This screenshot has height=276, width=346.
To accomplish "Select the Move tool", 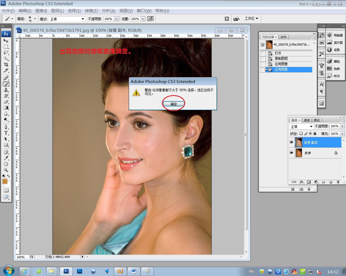I will tap(6, 41).
